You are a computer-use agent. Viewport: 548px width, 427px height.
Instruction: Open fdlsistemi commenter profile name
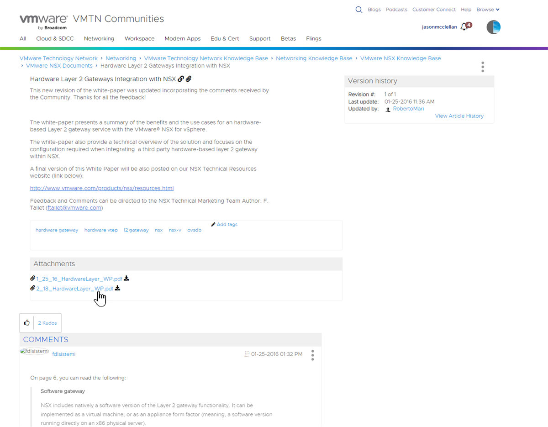[x=64, y=354]
